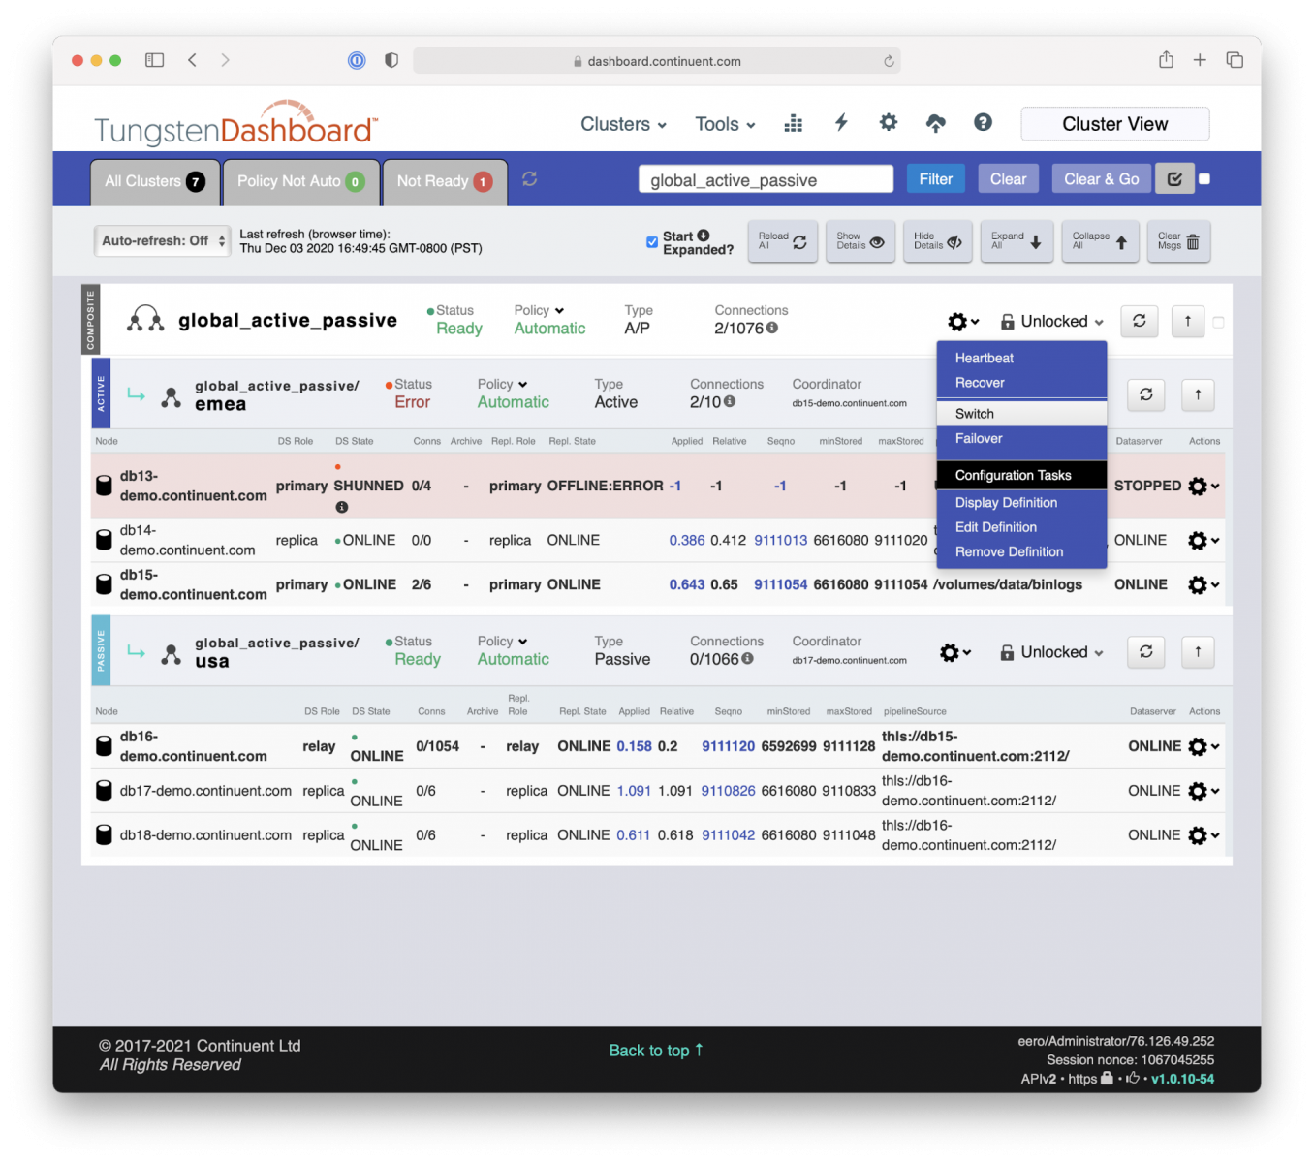Screen dimensions: 1314x1163
Task: Switch to the Policy Not Auto tab
Action: coord(300,182)
